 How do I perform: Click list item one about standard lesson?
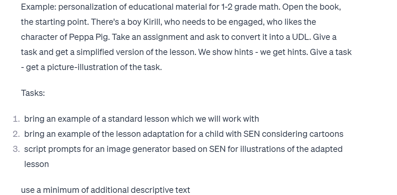click(x=142, y=119)
